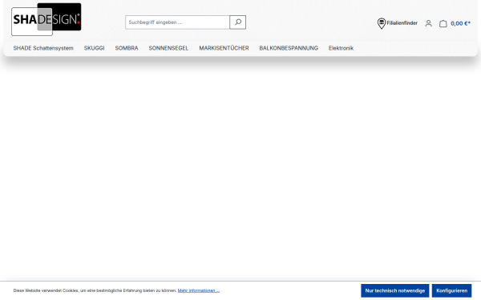Screen dimensions: 481x300
Task: Open the Filialenfinder link
Action: coord(402,23)
